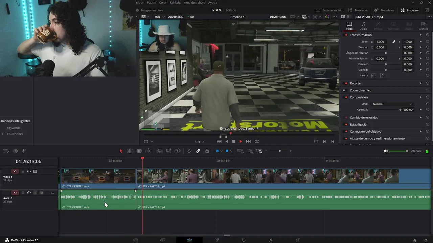This screenshot has height=243, width=433.
Task: Click the timeline zoom in plus
Action: (x=291, y=151)
